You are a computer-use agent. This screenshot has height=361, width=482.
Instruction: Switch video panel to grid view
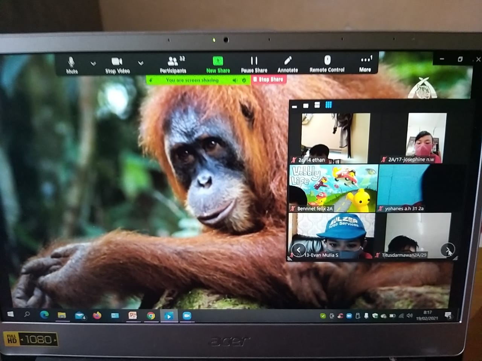(x=328, y=105)
